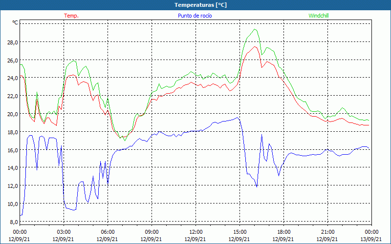
Task: Click the 22,0 y-axis value
Action: [x=13, y=96]
